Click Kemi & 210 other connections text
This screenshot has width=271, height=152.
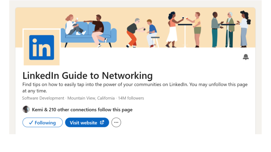[x=82, y=109]
